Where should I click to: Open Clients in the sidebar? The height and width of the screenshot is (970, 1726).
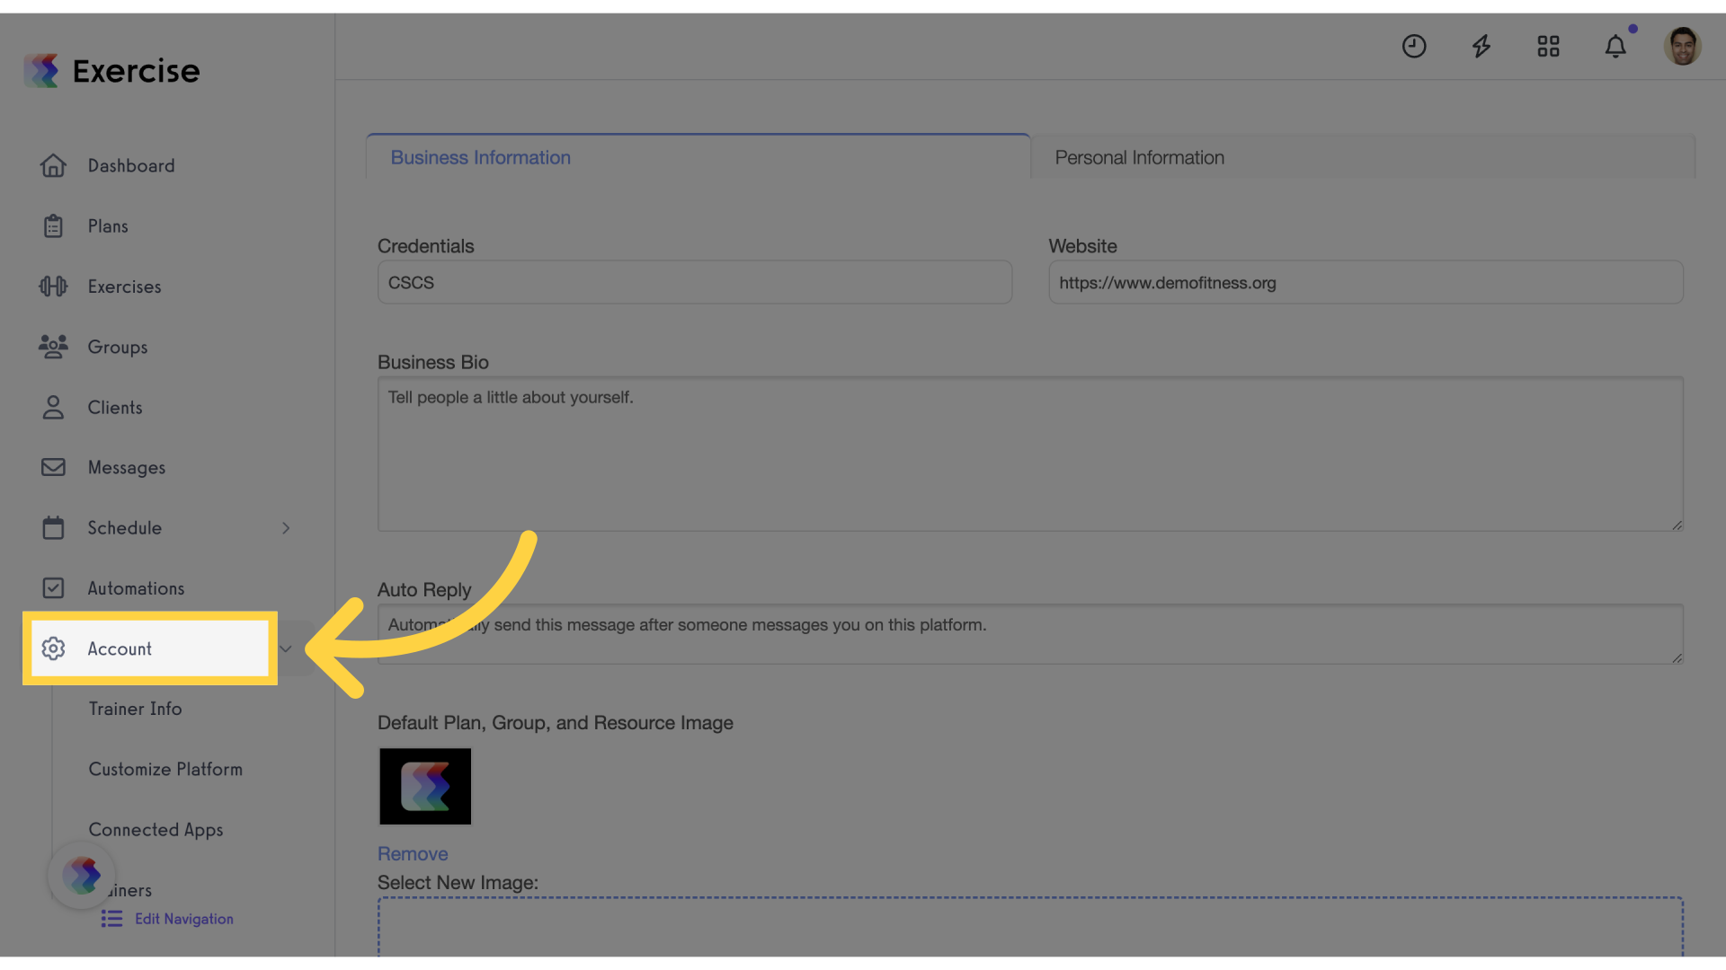pyautogui.click(x=114, y=407)
